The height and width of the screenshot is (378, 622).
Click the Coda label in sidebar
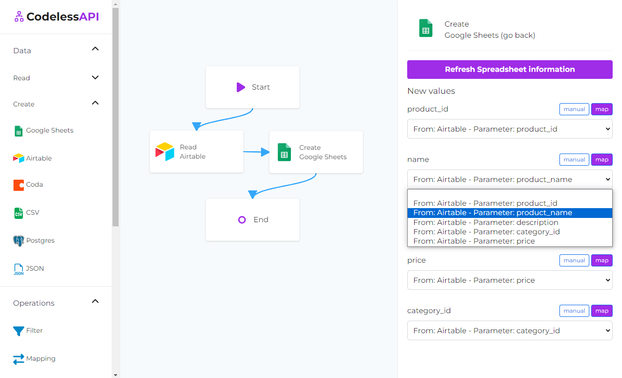click(x=35, y=185)
